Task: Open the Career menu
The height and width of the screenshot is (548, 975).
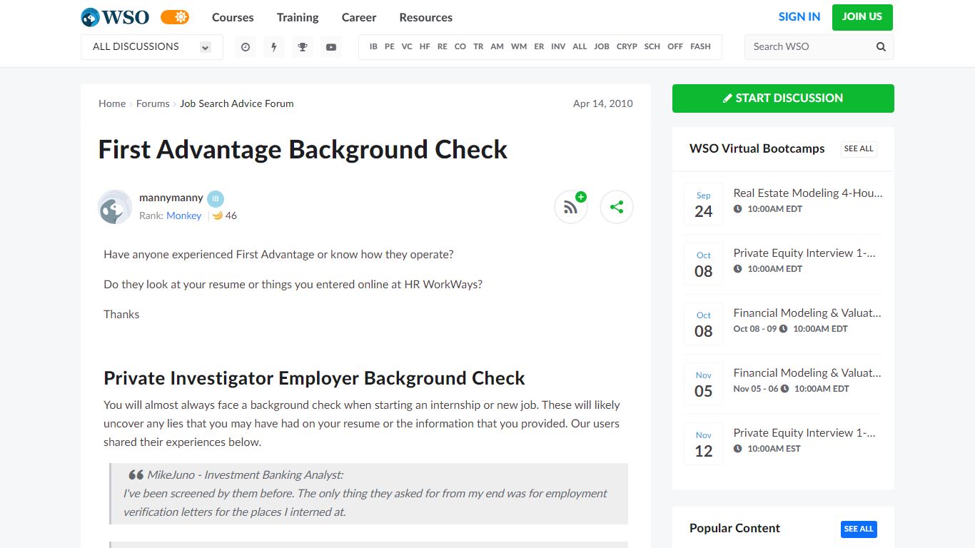Action: click(359, 17)
